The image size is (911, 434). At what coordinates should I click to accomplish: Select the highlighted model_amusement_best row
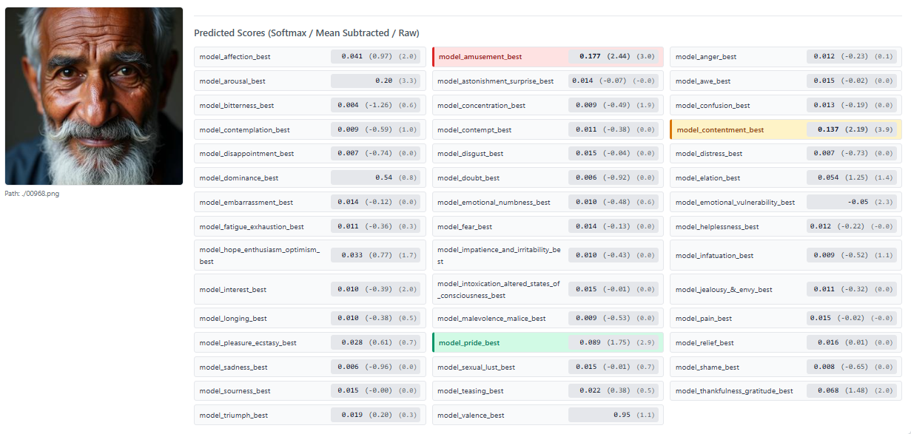(548, 57)
